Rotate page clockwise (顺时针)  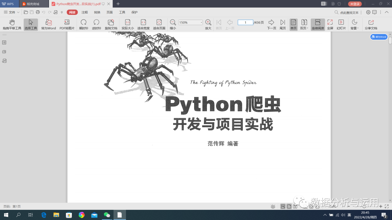point(83,24)
